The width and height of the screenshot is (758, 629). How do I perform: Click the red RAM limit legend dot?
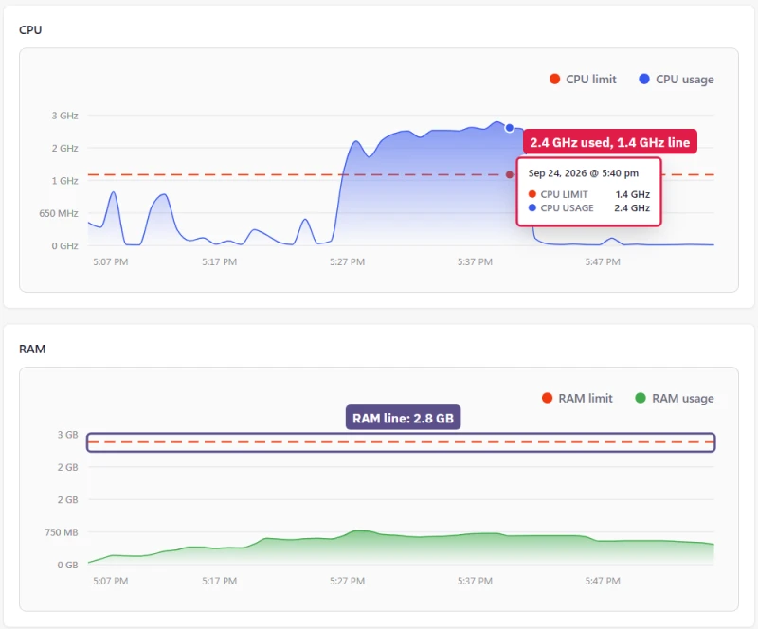(x=547, y=398)
